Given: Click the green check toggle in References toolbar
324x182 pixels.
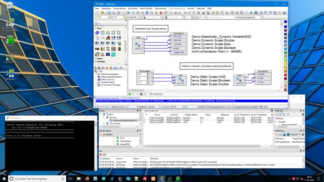Looking at the screenshot, I should pos(281,134).
